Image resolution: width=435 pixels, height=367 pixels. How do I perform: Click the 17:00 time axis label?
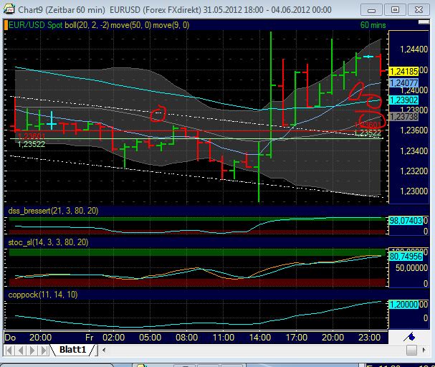(297, 338)
